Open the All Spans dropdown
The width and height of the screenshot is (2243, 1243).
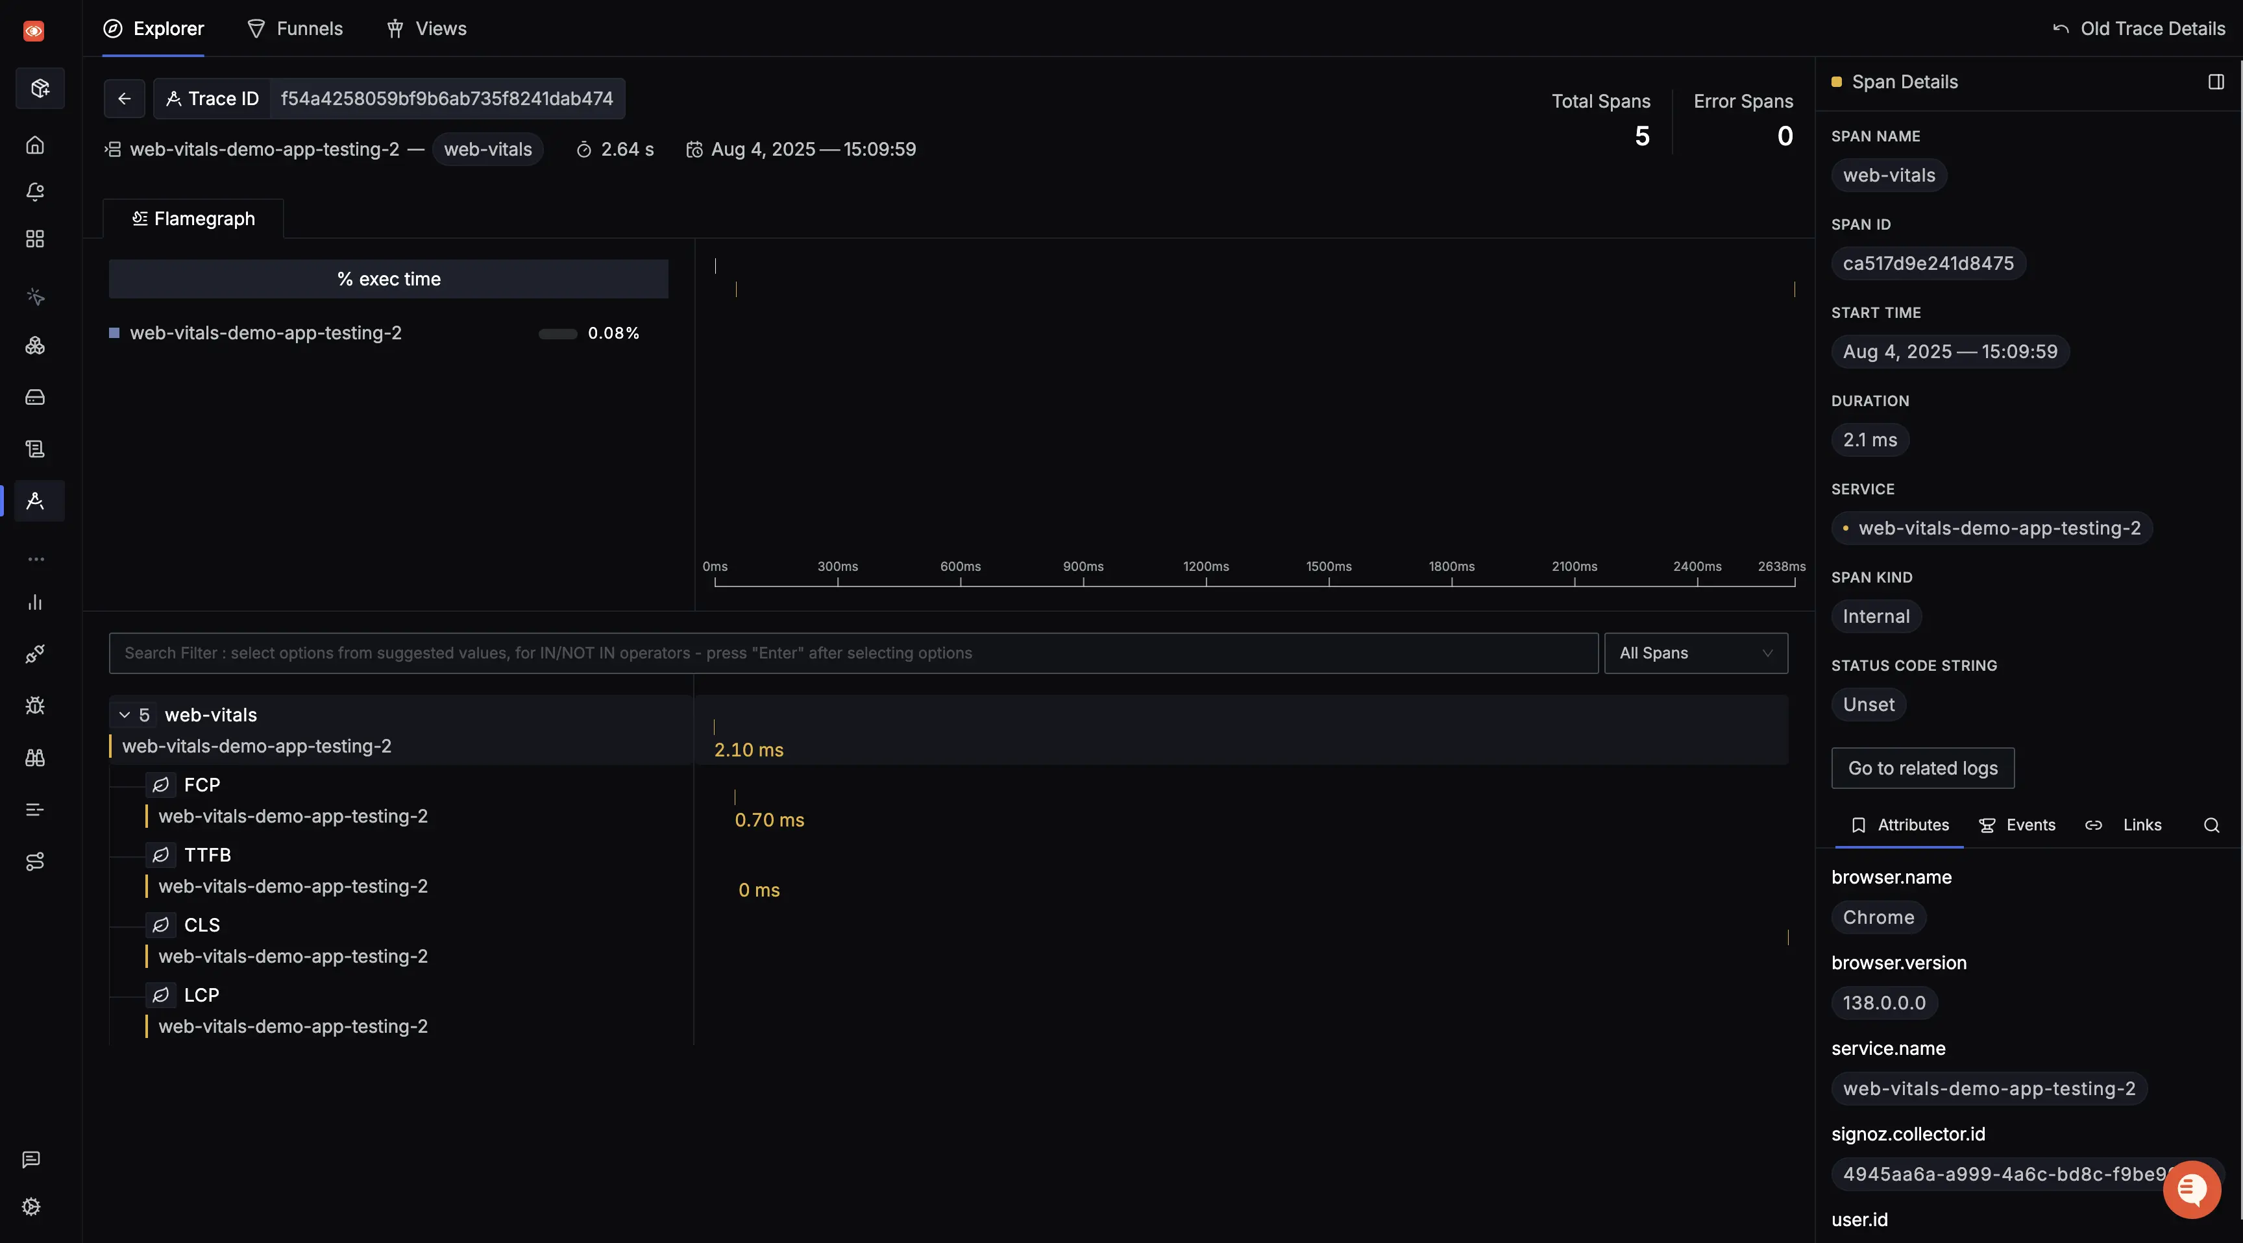1695,653
